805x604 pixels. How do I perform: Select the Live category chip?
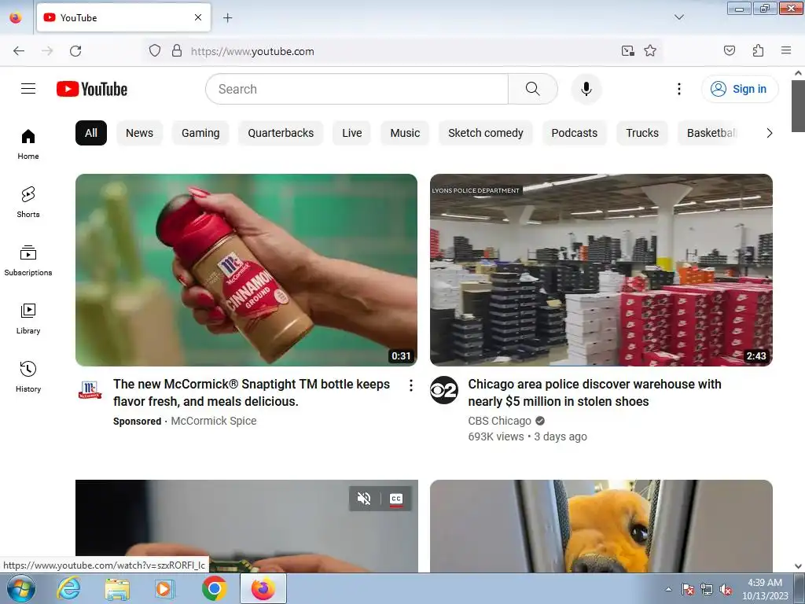(351, 133)
